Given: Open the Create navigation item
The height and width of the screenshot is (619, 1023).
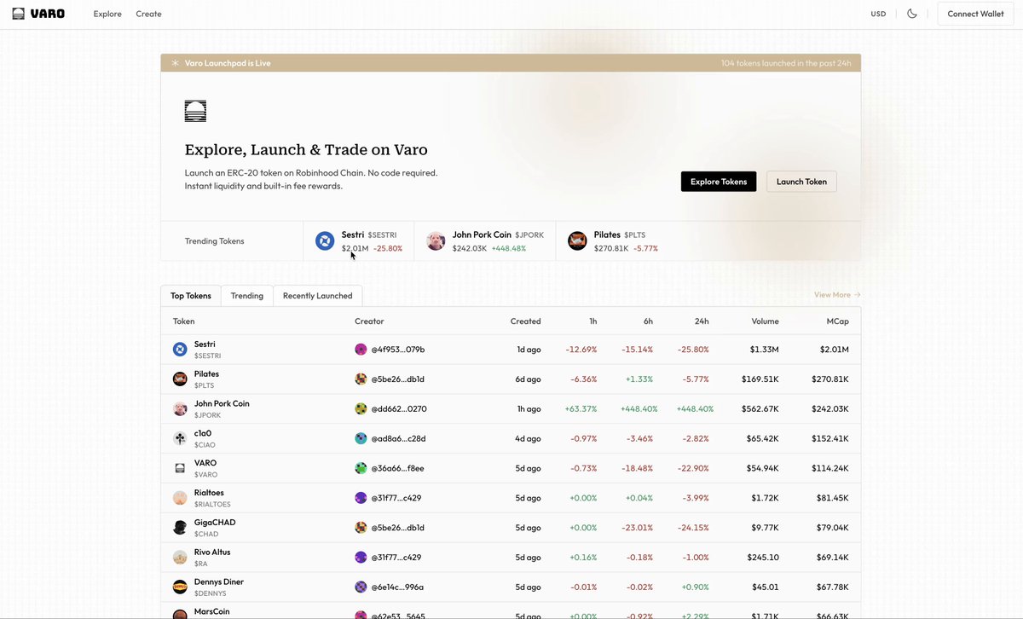Looking at the screenshot, I should click(x=148, y=14).
